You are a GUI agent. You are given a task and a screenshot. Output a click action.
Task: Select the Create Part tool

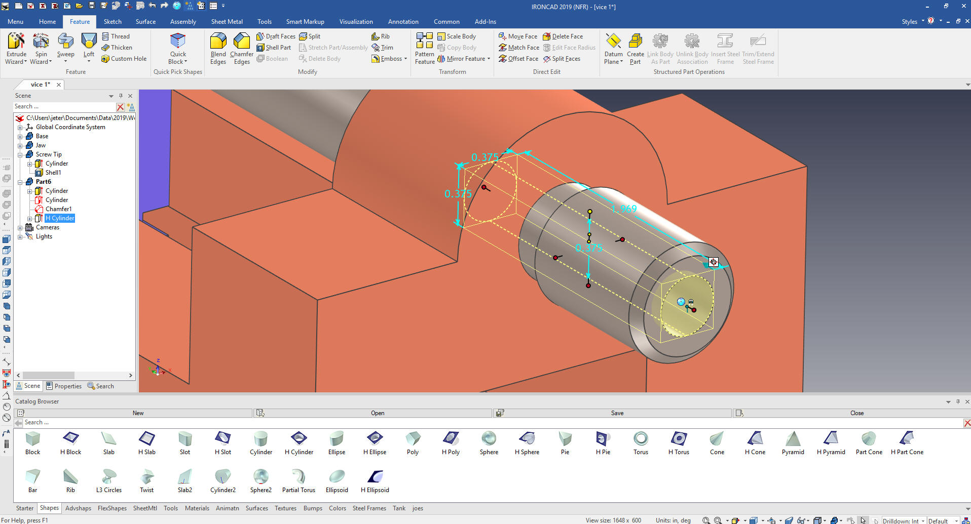click(x=635, y=48)
